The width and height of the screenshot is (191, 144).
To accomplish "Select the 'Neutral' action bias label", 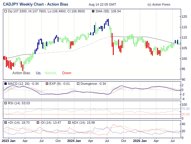I will coord(51,73).
